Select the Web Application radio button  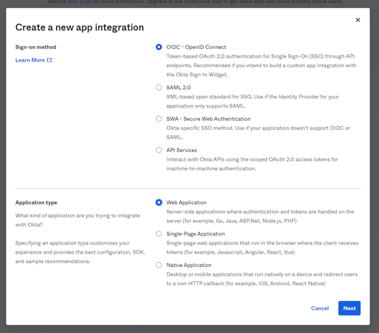click(x=159, y=202)
